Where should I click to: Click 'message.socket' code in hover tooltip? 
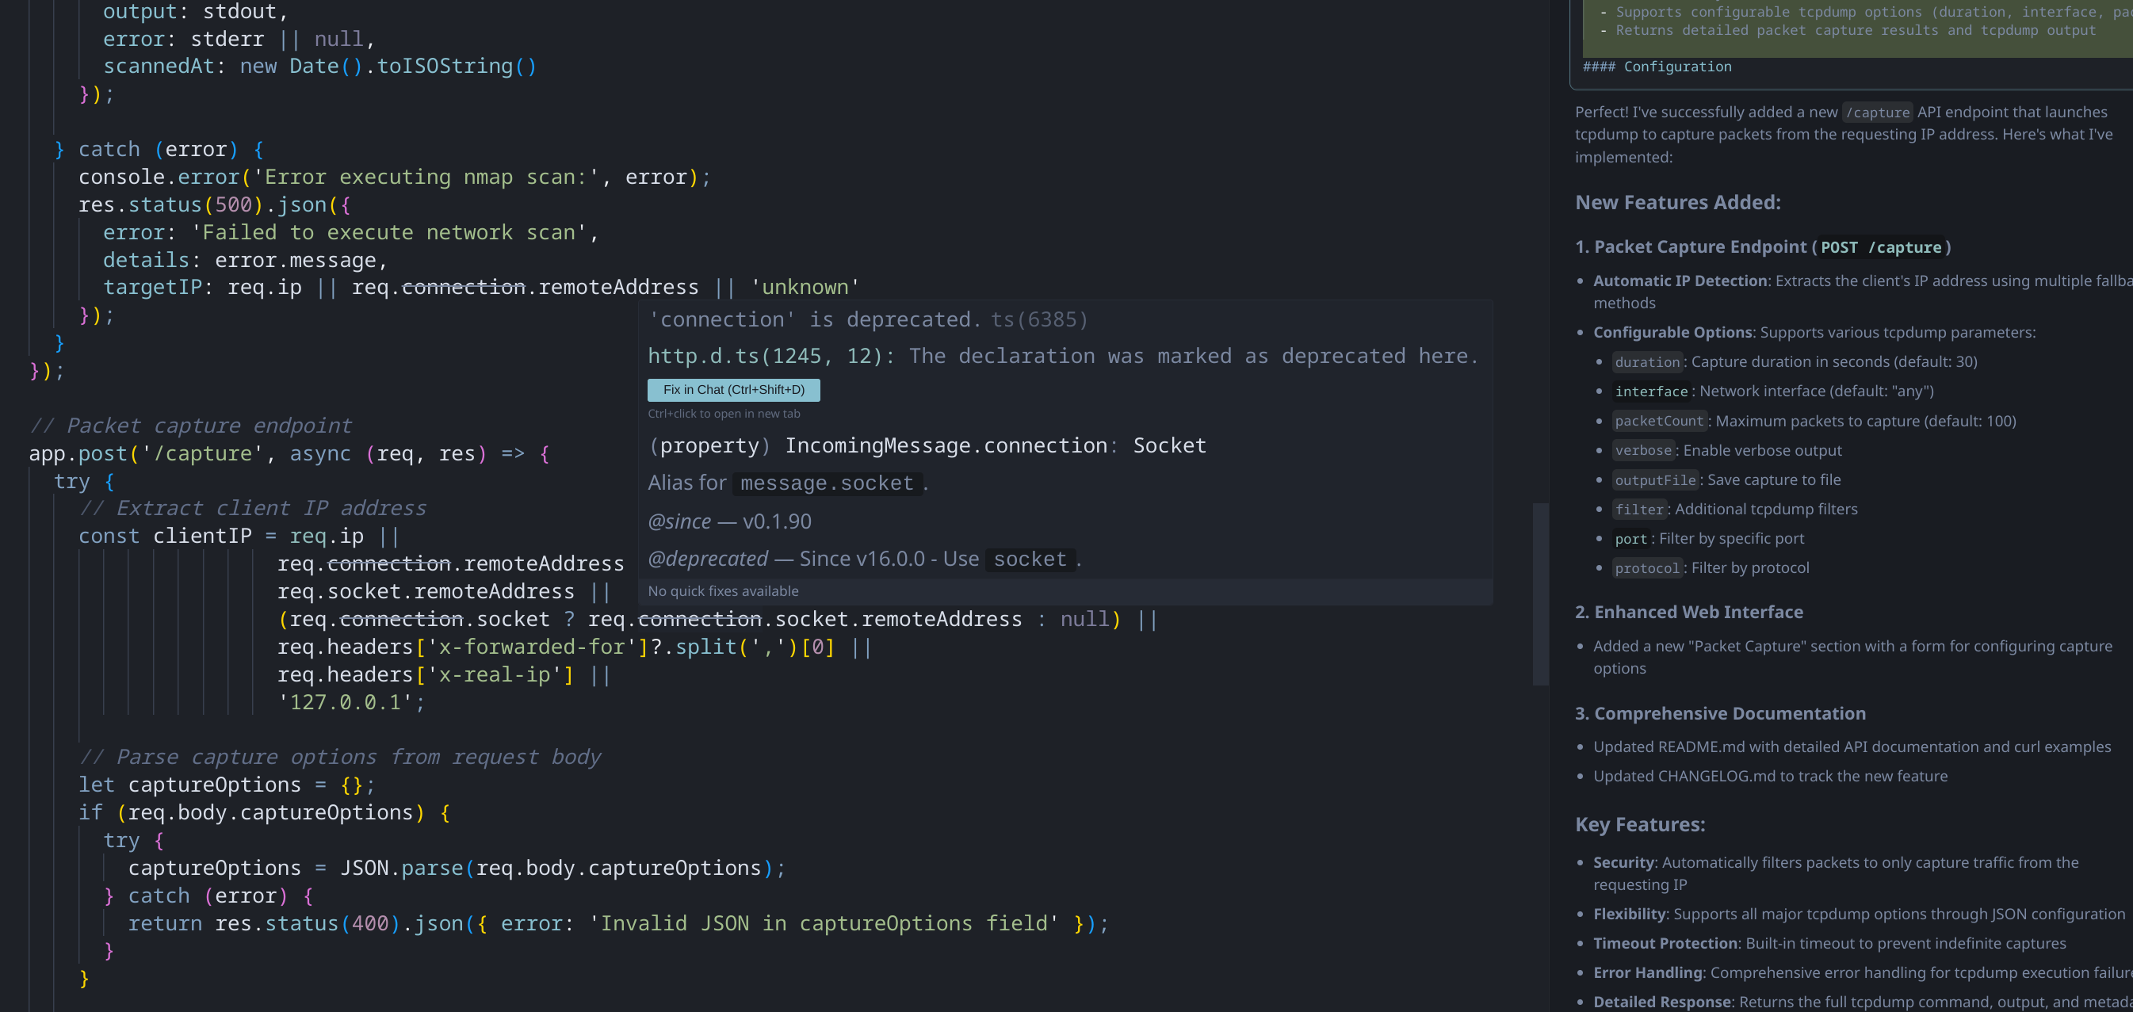click(x=827, y=483)
